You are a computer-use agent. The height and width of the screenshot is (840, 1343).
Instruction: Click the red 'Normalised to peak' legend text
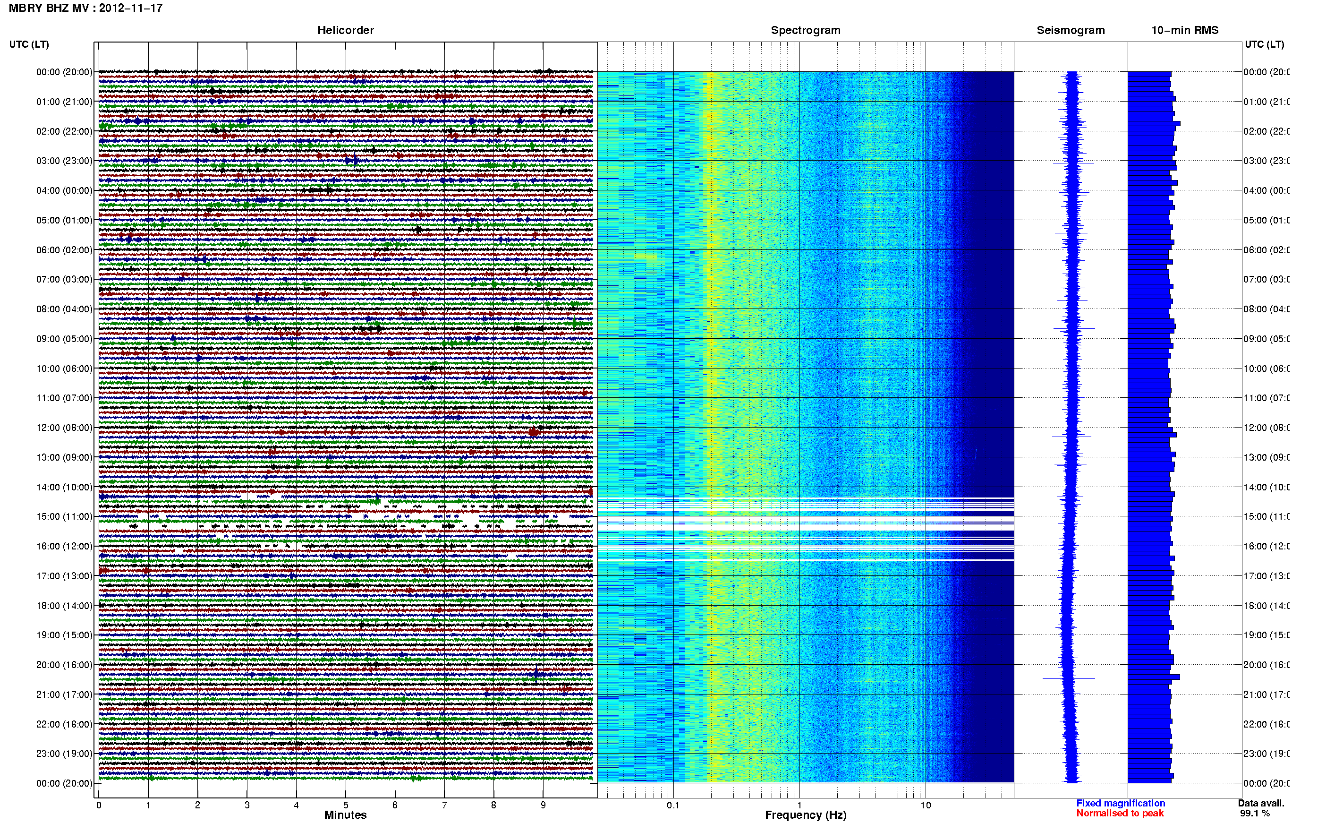tap(1120, 814)
